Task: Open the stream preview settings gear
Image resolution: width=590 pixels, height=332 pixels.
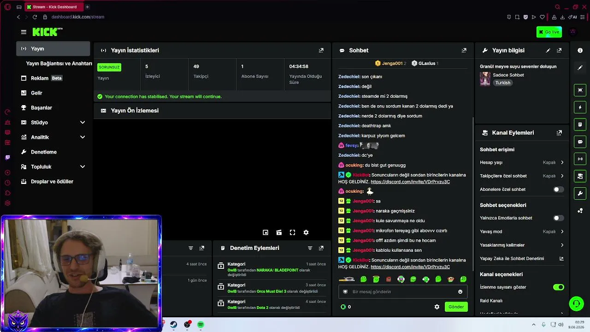Action: [x=306, y=232]
